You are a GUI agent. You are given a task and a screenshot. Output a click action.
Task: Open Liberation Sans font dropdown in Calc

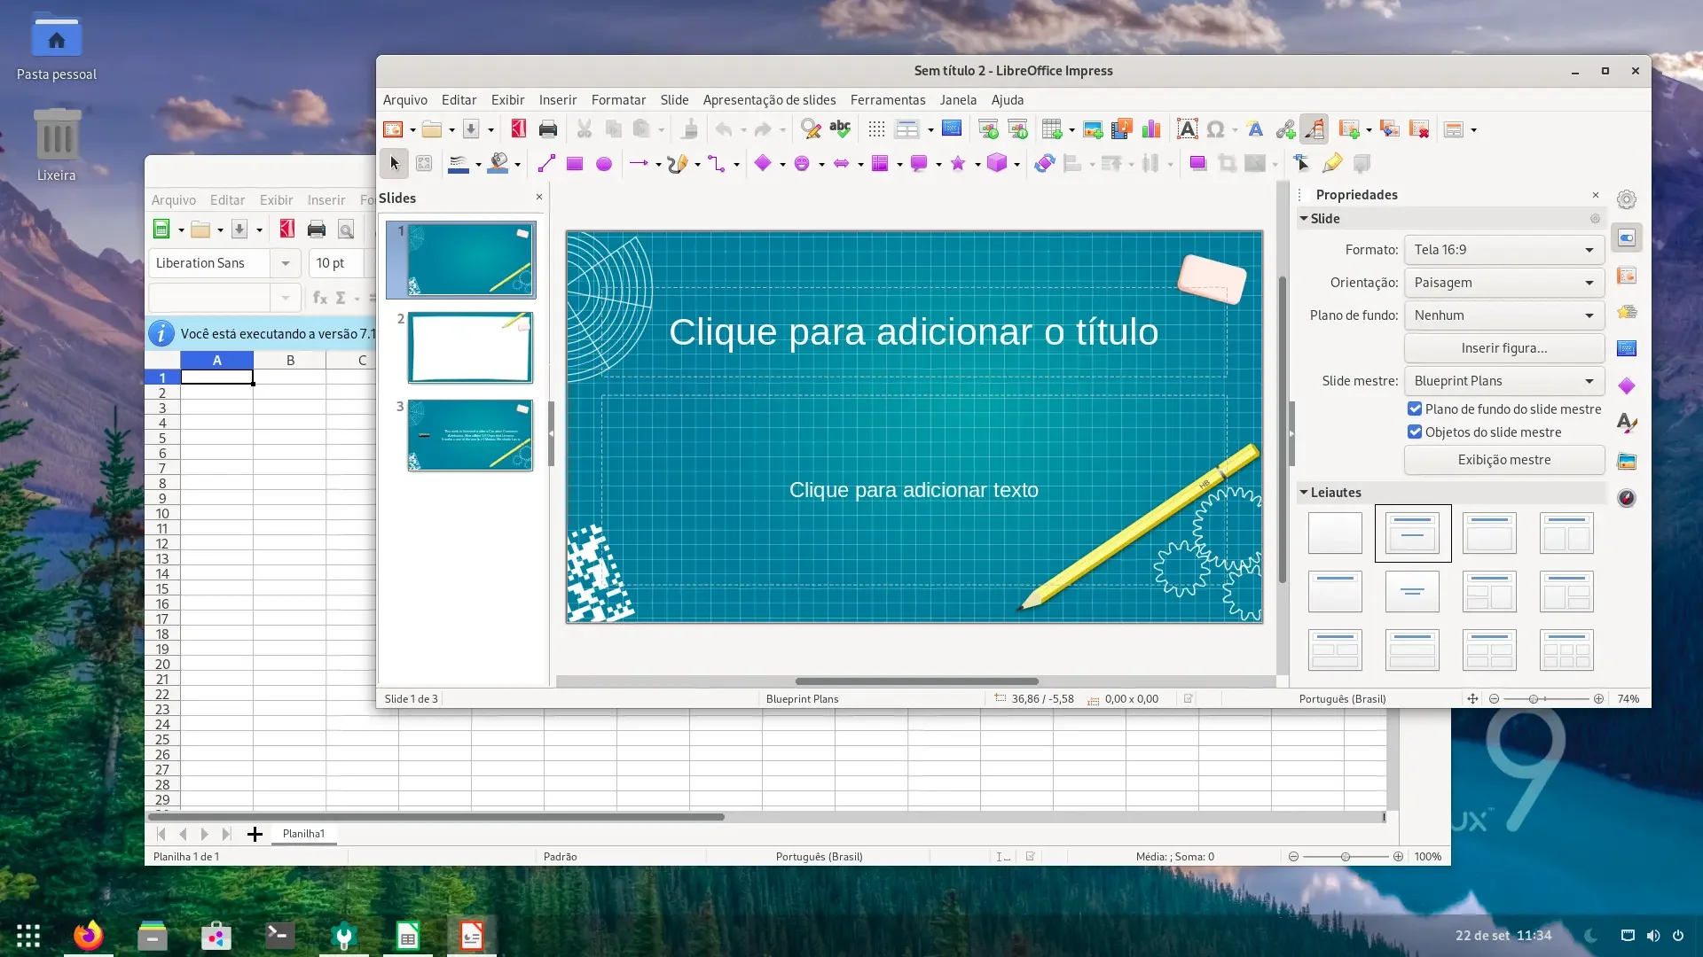pos(285,263)
